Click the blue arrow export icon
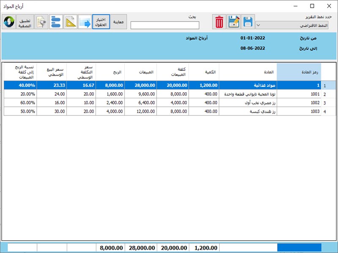338x253 pixels. [85, 22]
